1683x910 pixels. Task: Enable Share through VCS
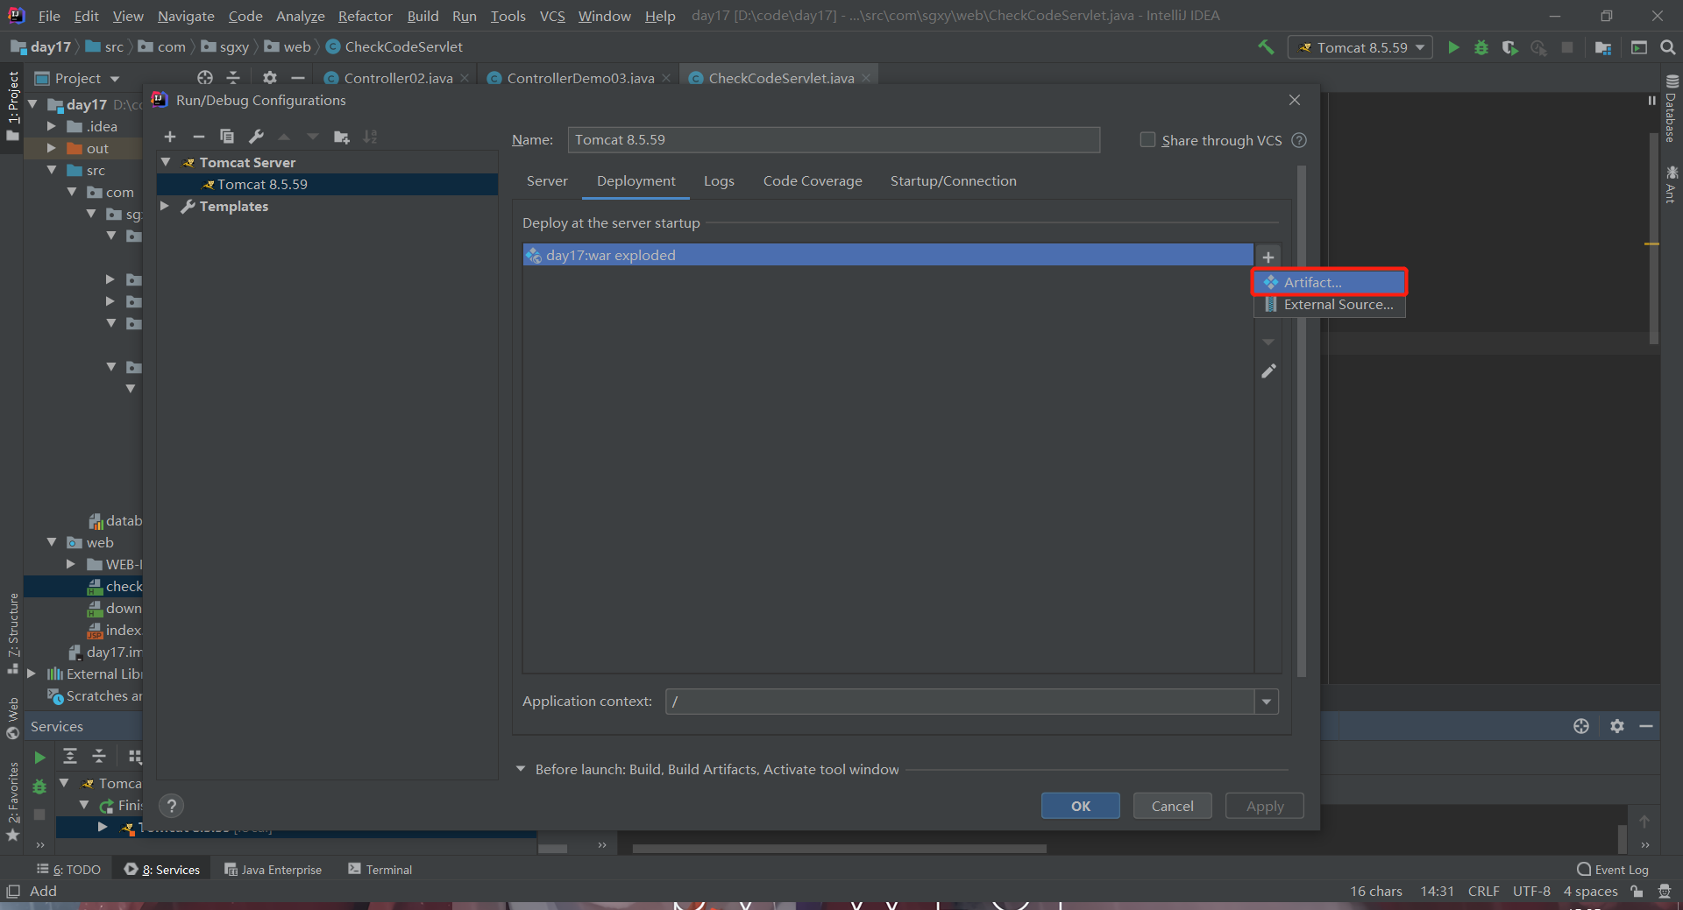point(1146,140)
